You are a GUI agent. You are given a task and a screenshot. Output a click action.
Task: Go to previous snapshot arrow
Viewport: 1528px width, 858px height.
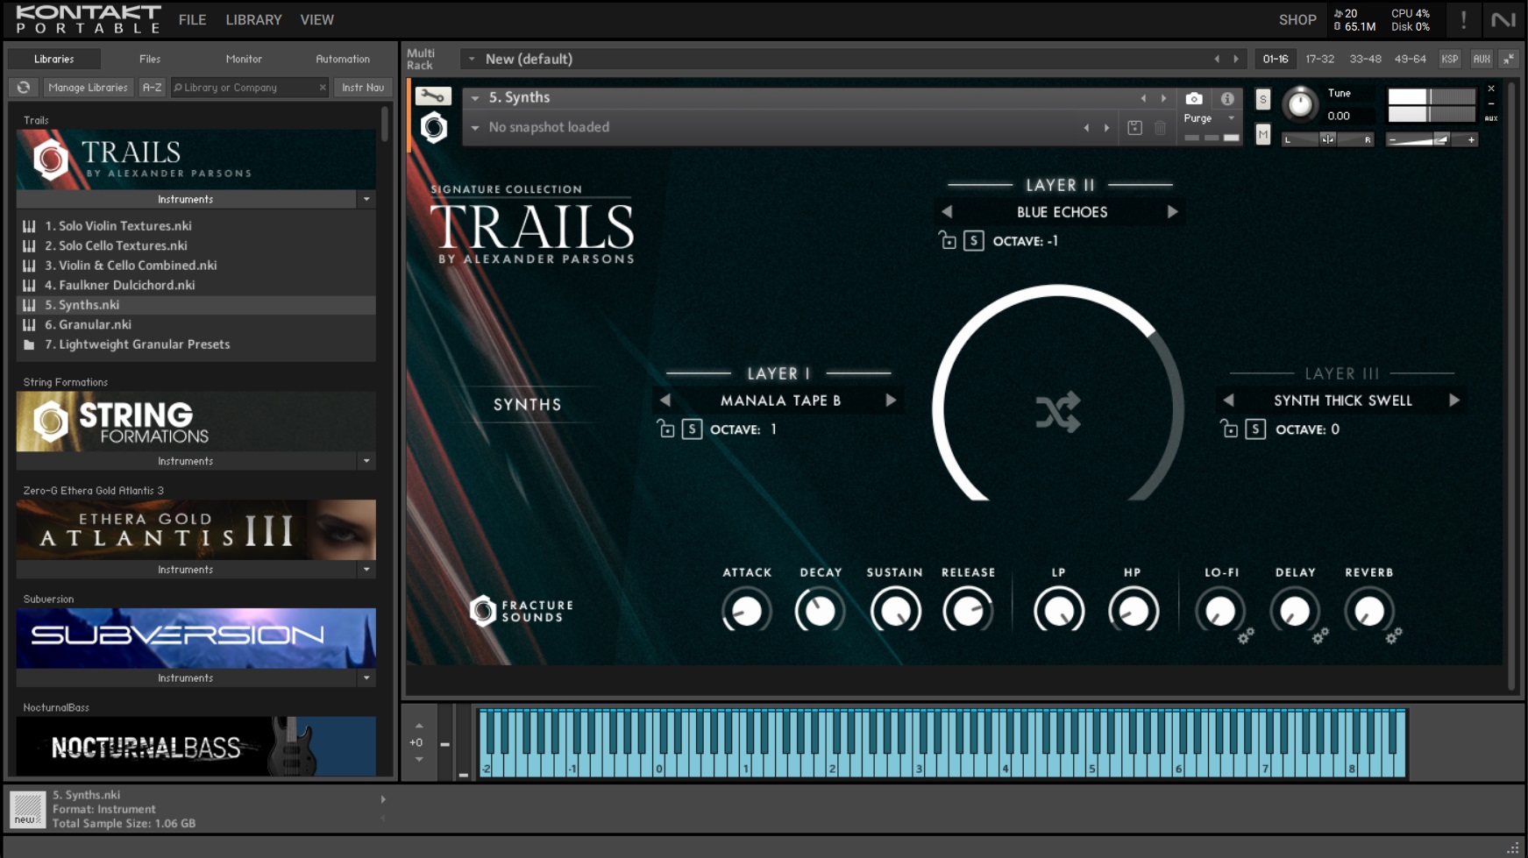coord(1086,128)
